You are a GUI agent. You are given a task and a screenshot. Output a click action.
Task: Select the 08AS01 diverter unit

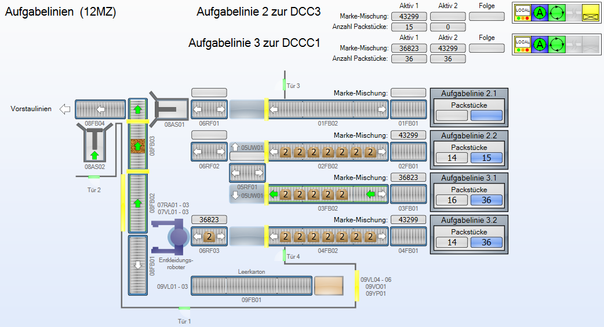click(169, 108)
